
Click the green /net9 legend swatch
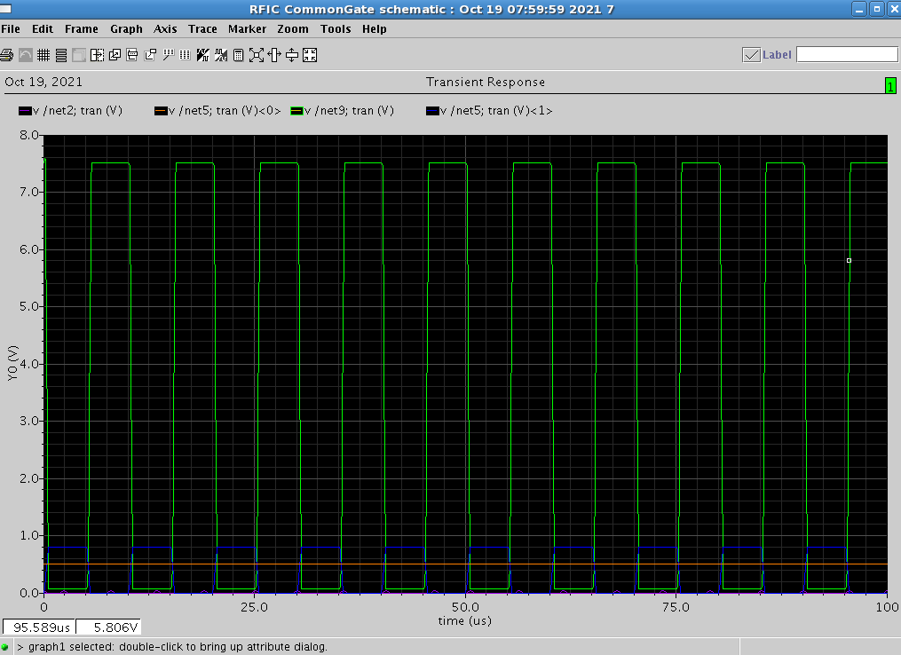296,111
